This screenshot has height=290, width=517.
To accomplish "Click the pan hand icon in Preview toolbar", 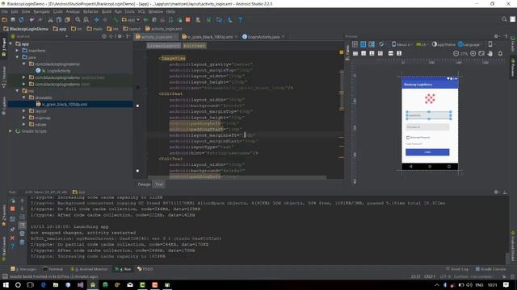I will (490, 53).
